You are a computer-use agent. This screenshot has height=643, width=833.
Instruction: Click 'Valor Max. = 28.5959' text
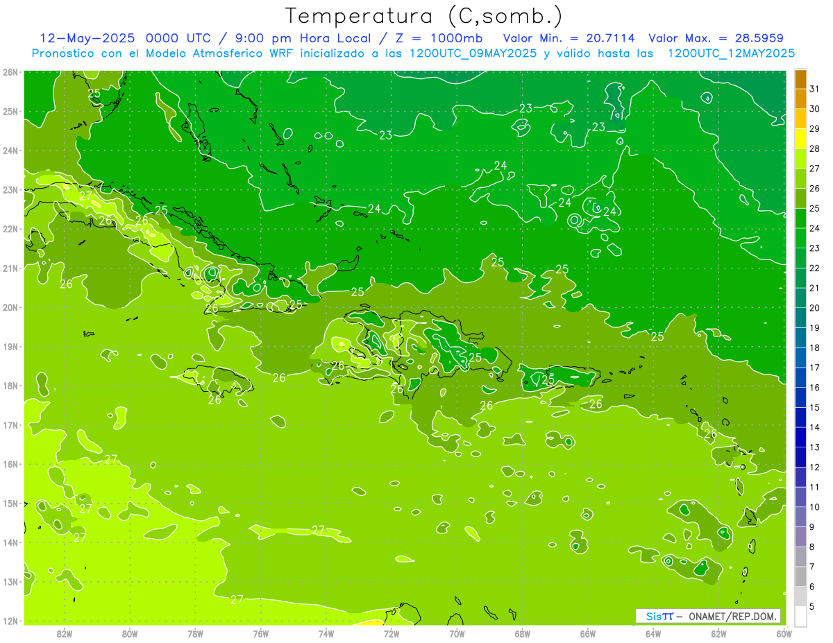(x=716, y=37)
